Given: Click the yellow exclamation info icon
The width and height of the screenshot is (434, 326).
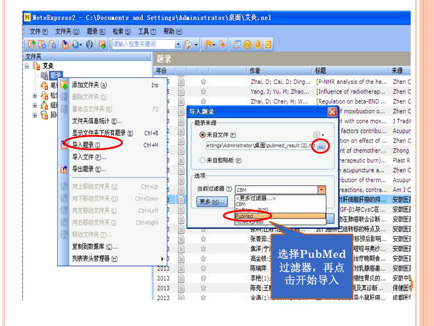Looking at the screenshot, I should coord(258,44).
